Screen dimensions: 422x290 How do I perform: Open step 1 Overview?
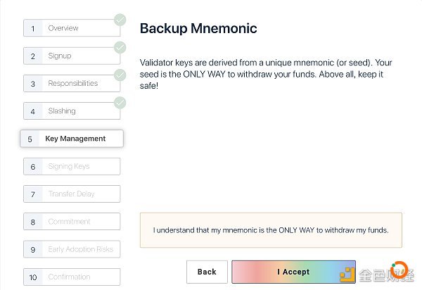[72, 27]
